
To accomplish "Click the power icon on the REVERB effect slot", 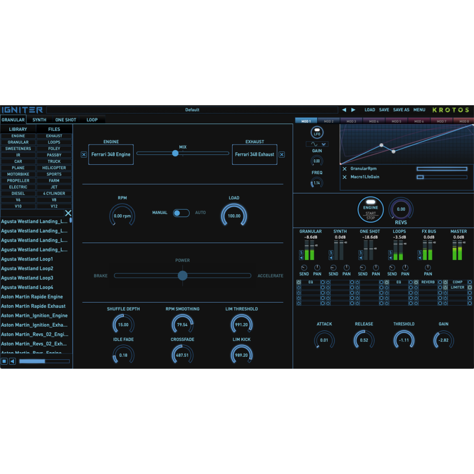I will click(x=416, y=282).
